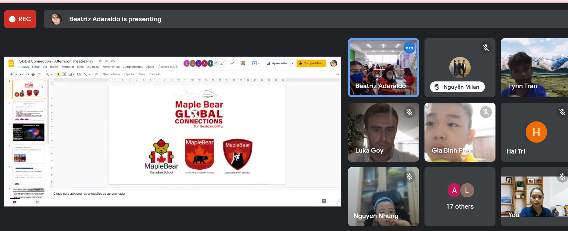The height and width of the screenshot is (231, 568).
Task: Click Luka Goy muted microphone icon
Action: pos(409,112)
